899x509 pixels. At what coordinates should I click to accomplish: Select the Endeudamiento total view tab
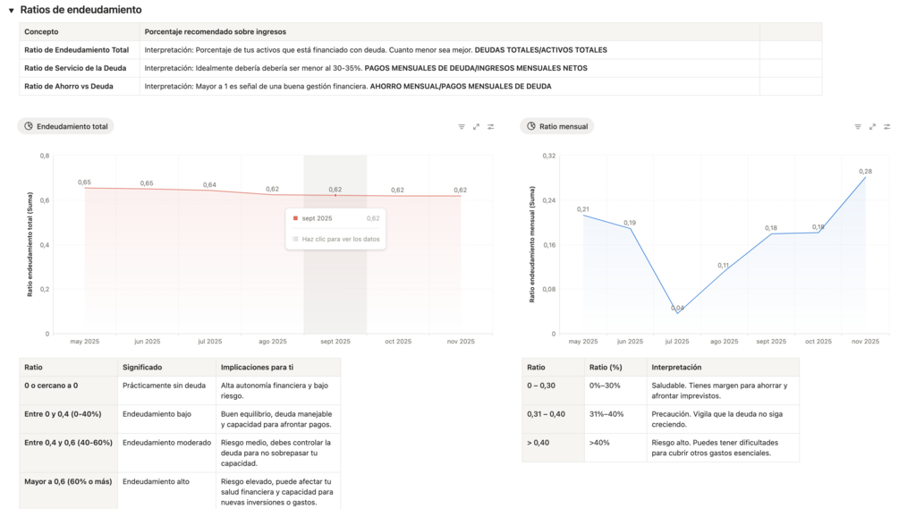pyautogui.click(x=66, y=127)
